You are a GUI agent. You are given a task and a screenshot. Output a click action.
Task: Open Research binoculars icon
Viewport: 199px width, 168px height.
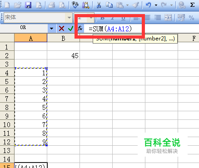(86, 5)
